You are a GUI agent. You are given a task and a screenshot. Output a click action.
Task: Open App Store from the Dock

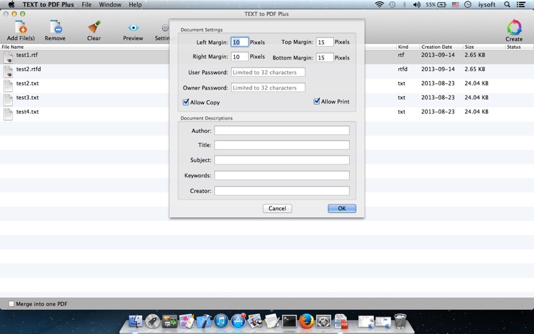(x=238, y=321)
